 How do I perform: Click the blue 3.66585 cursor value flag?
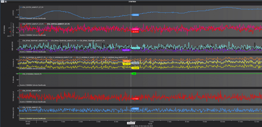click(x=136, y=15)
